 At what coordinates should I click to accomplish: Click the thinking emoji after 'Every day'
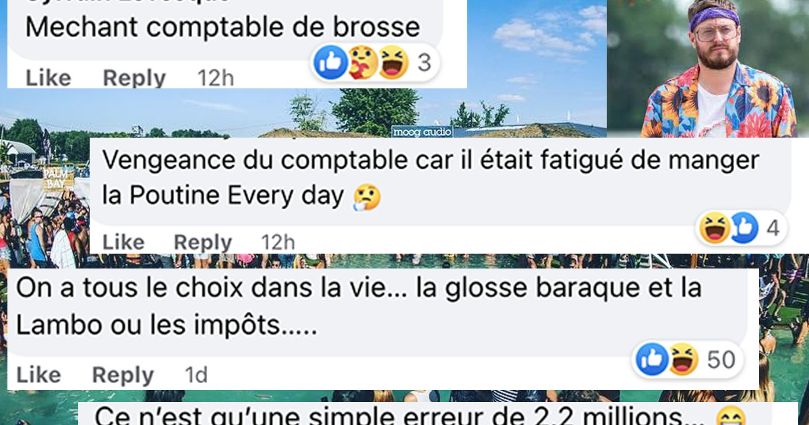(367, 197)
